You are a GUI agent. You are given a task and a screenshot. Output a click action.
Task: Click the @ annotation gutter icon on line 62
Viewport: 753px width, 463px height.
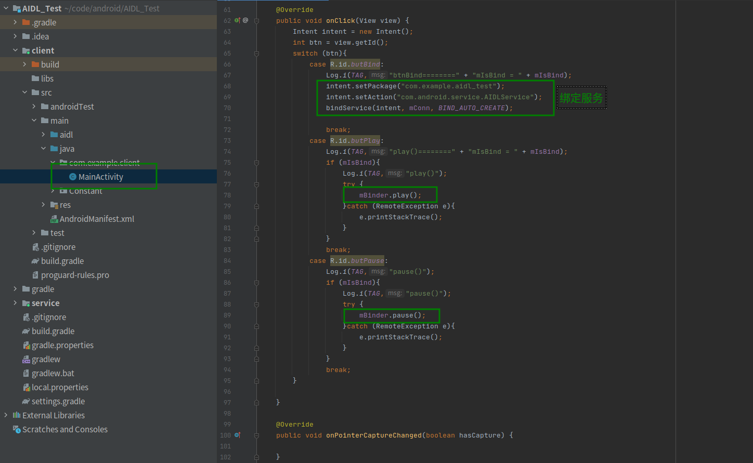pos(245,20)
